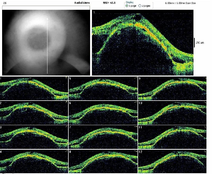212x174 pixels.
Task: Click the 'Radial Lines' scan type label
Action: coord(82,3)
